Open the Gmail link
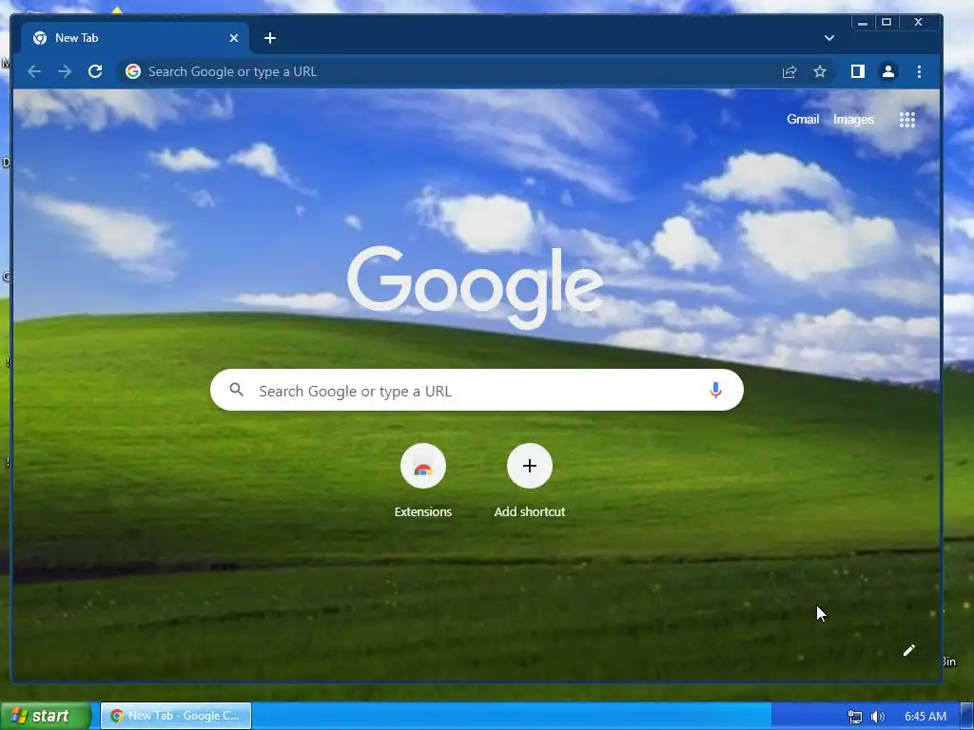Screen dimensions: 974x730 pos(803,119)
